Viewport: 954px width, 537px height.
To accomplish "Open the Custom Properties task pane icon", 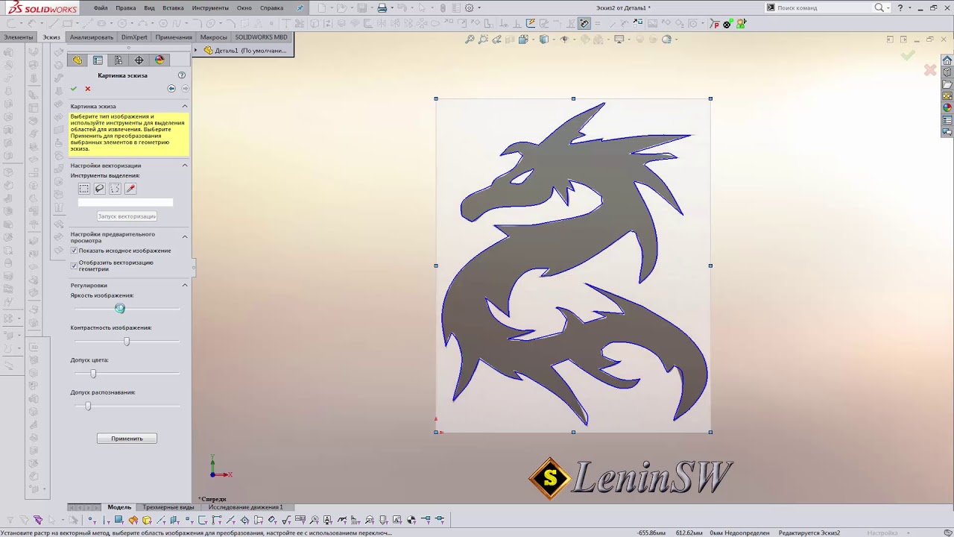I will click(947, 120).
